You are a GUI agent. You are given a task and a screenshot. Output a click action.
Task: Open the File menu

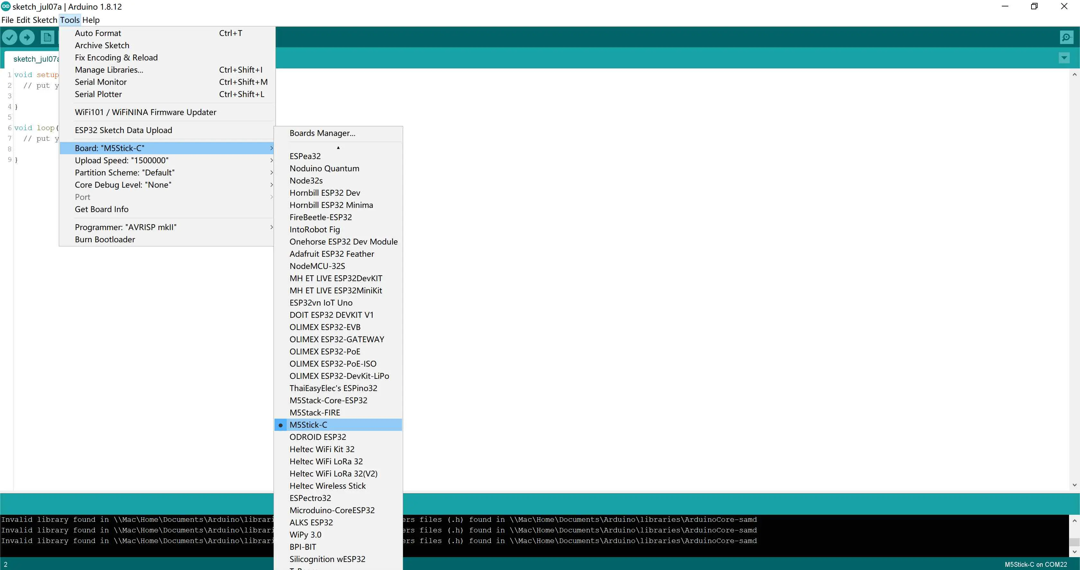point(7,20)
